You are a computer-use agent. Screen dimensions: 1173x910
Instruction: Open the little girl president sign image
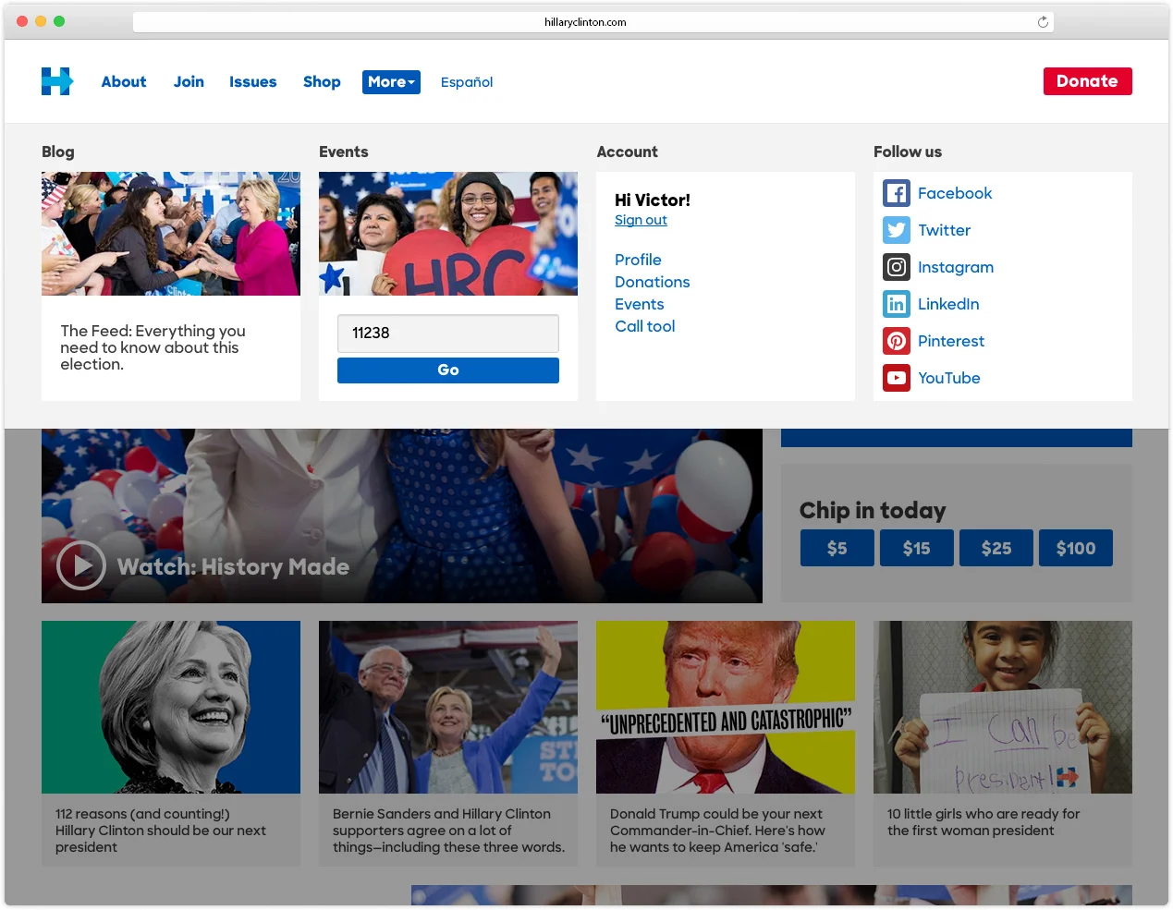tap(1003, 707)
